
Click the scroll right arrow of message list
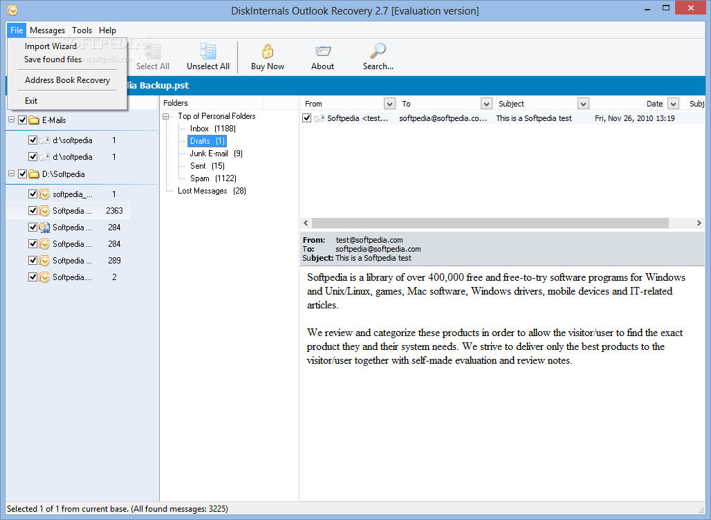[699, 223]
